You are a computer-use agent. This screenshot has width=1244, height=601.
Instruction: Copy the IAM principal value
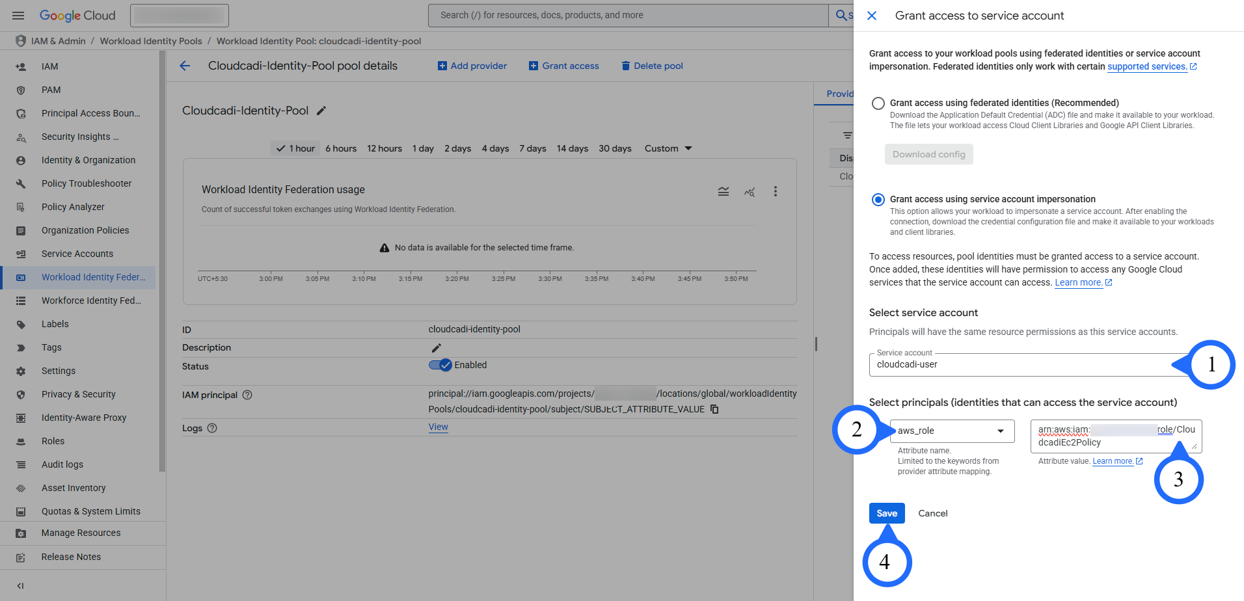(714, 409)
